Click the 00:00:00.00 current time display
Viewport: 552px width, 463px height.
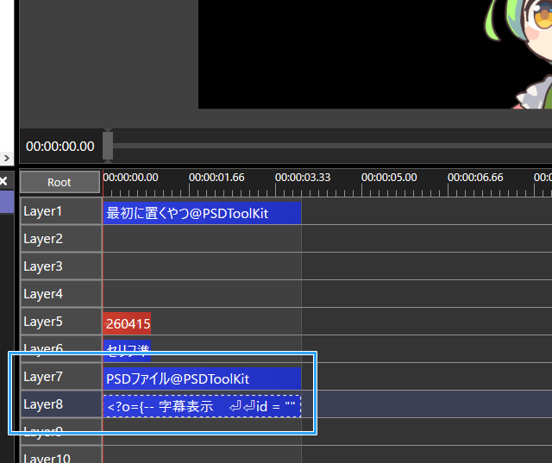coord(60,147)
